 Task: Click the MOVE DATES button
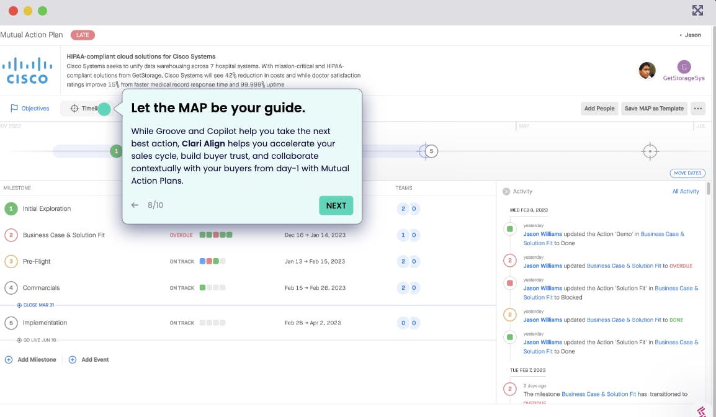tap(687, 173)
